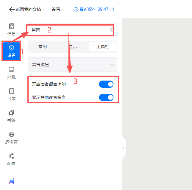Collapse the settings side panel with arrow handle
Viewport: 192px width, 190px height.
123,148
